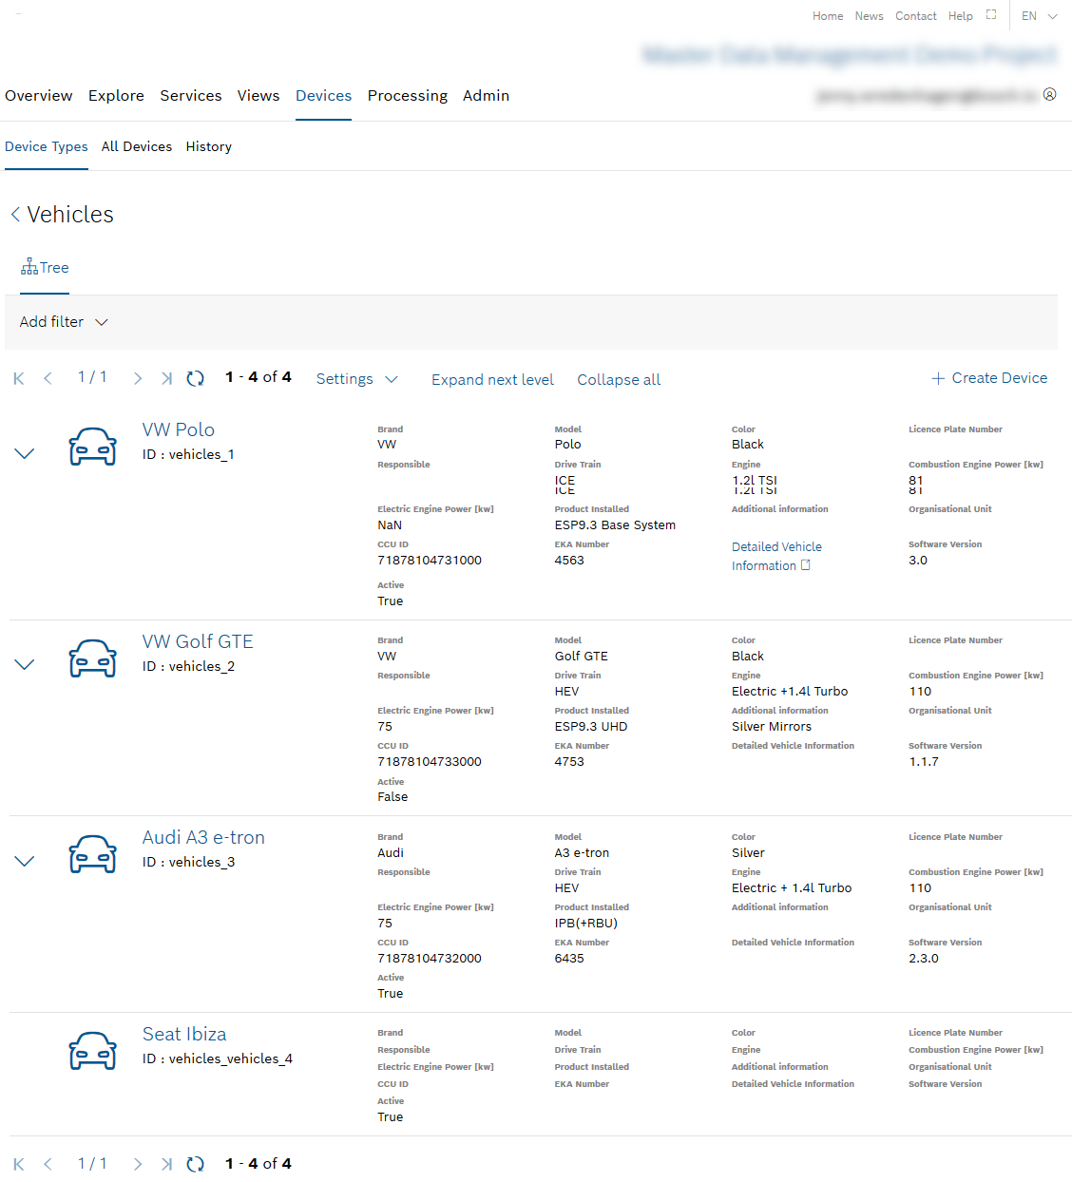Expand the VW Polo row chevron
1072x1182 pixels.
(25, 453)
